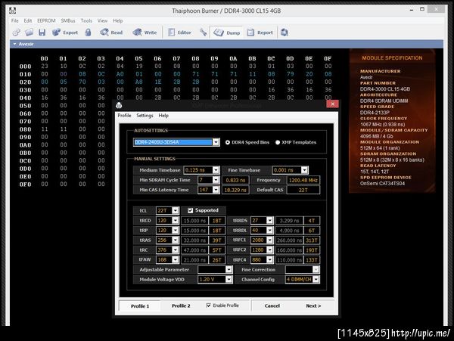Click the XMP dialog title bar icon
This screenshot has width=454, height=341.
click(x=119, y=105)
